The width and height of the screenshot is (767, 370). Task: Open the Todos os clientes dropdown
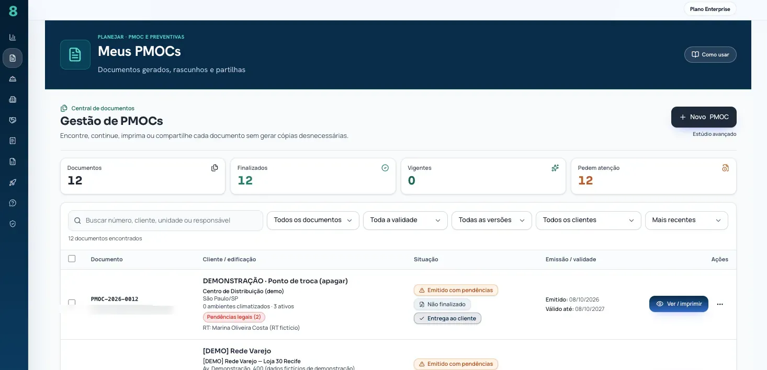coord(589,221)
